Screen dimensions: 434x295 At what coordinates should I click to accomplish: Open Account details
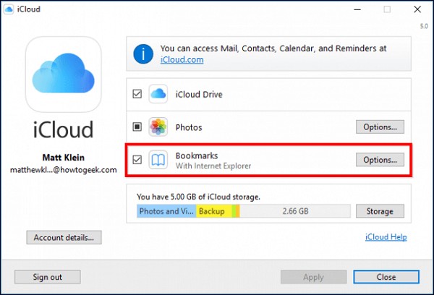64,237
